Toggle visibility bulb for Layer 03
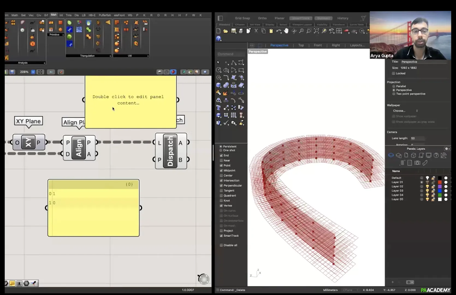Viewport: 456px width, 295px height. (427, 191)
